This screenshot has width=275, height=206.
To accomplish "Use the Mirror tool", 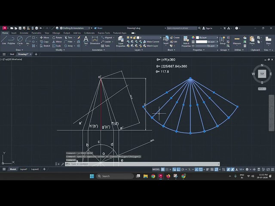I will 57,42.
